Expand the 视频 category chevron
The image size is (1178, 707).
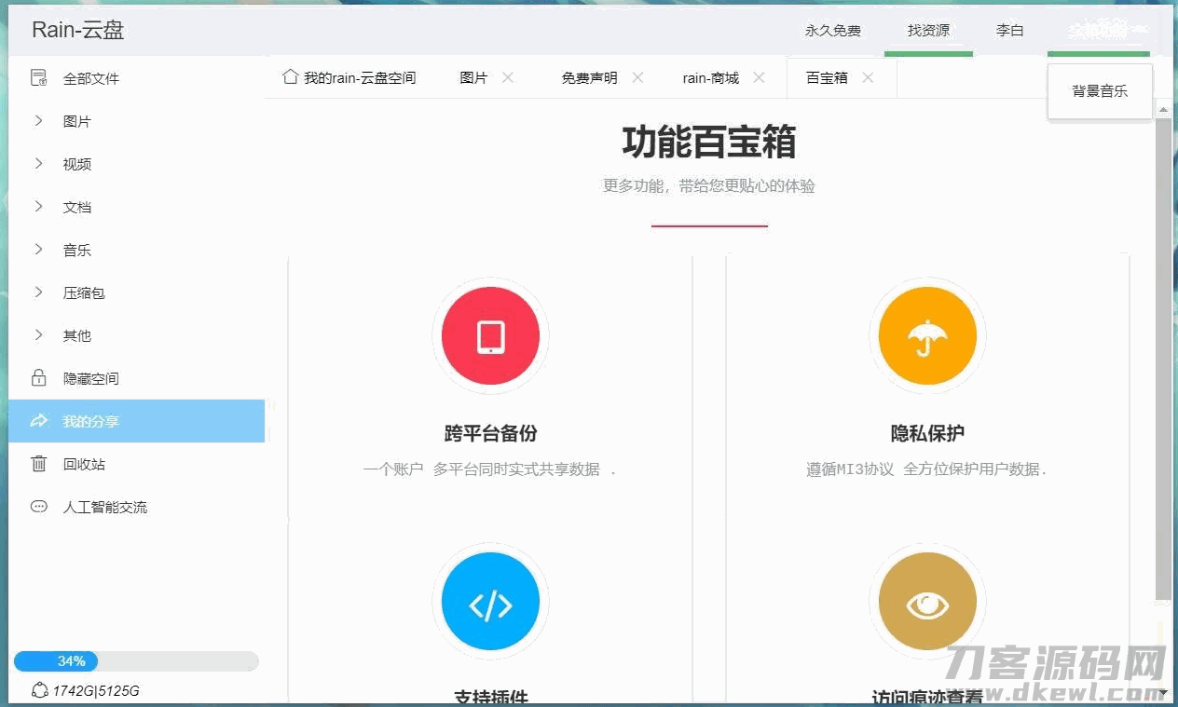click(x=38, y=164)
